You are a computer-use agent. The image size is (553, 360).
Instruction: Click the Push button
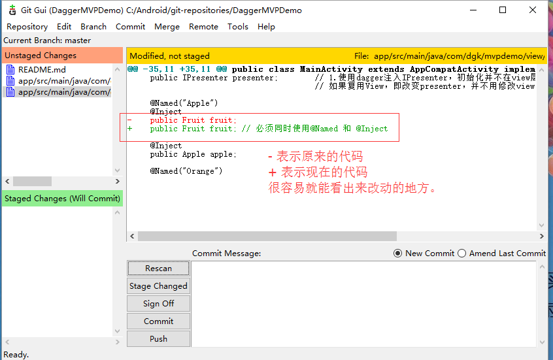[x=158, y=339]
